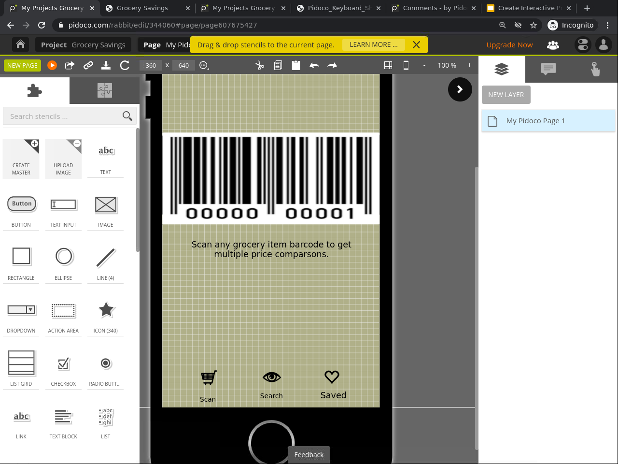Viewport: 618px width, 464px height.
Task: Select the Action Area stencil
Action: coord(63,318)
